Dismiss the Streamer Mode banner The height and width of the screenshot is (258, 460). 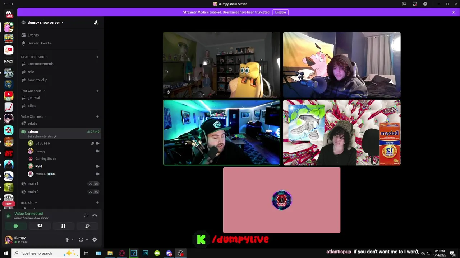pyautogui.click(x=454, y=12)
